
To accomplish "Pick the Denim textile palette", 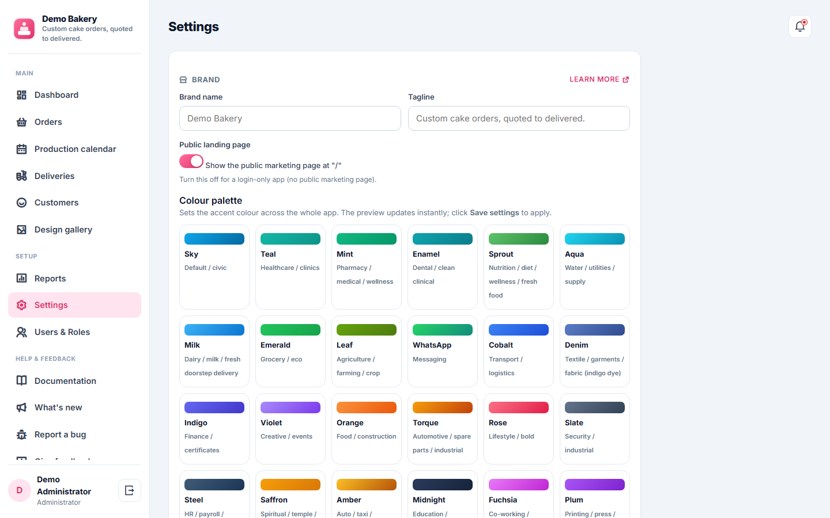I will (595, 352).
